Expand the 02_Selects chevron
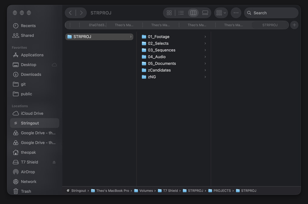 [205, 44]
